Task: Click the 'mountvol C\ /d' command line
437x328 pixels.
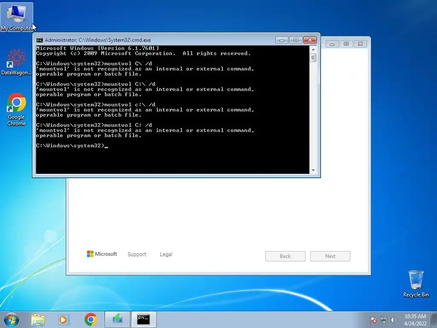Action: click(x=94, y=64)
